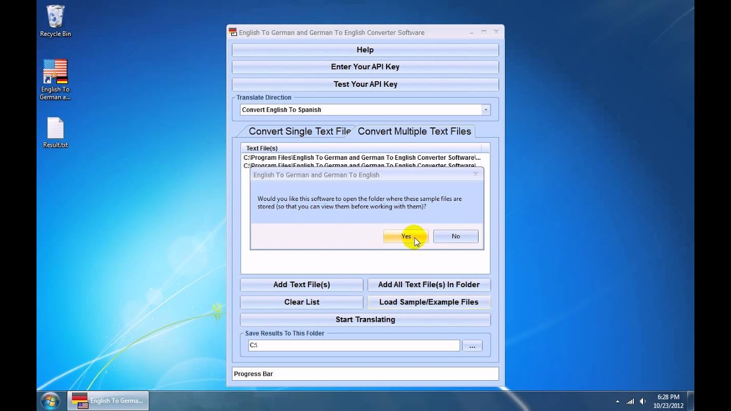Click the app icon in the converter title bar
The width and height of the screenshot is (731, 411).
click(x=233, y=33)
